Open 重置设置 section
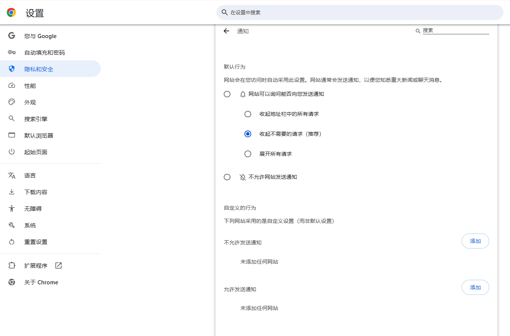 51,242
